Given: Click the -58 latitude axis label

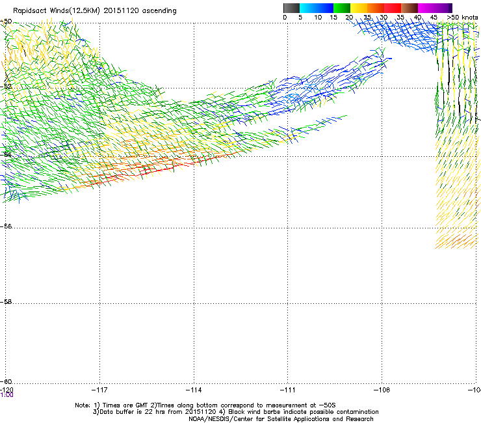Looking at the screenshot, I should (6, 302).
